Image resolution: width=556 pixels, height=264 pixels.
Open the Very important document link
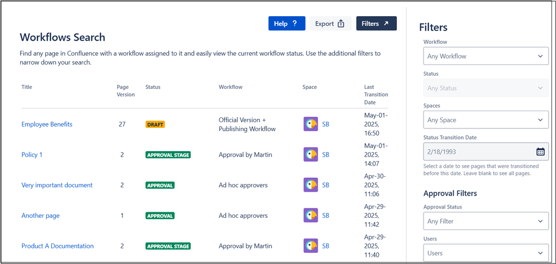(x=57, y=185)
